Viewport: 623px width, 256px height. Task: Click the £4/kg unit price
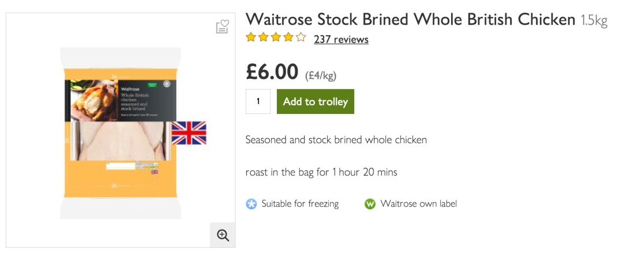320,75
